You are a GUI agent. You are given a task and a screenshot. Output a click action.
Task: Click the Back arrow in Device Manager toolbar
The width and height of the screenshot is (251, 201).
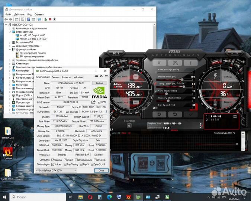point(6,19)
